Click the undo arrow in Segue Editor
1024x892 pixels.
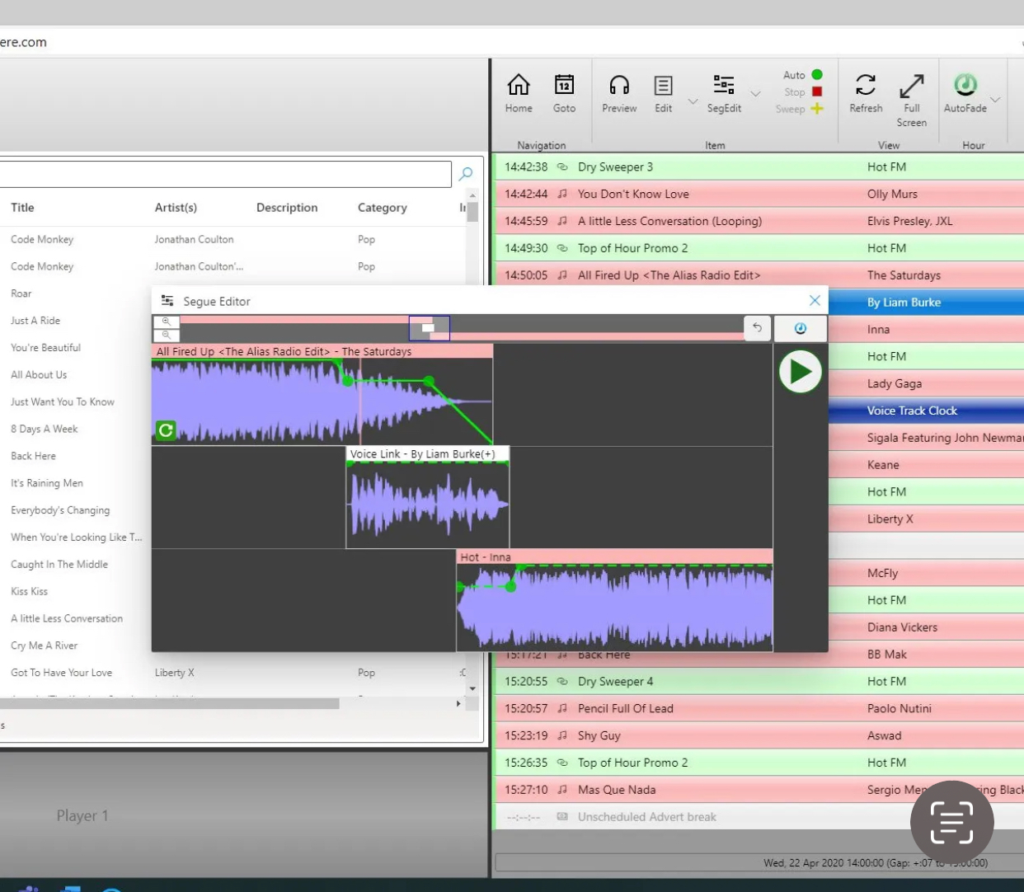click(757, 328)
